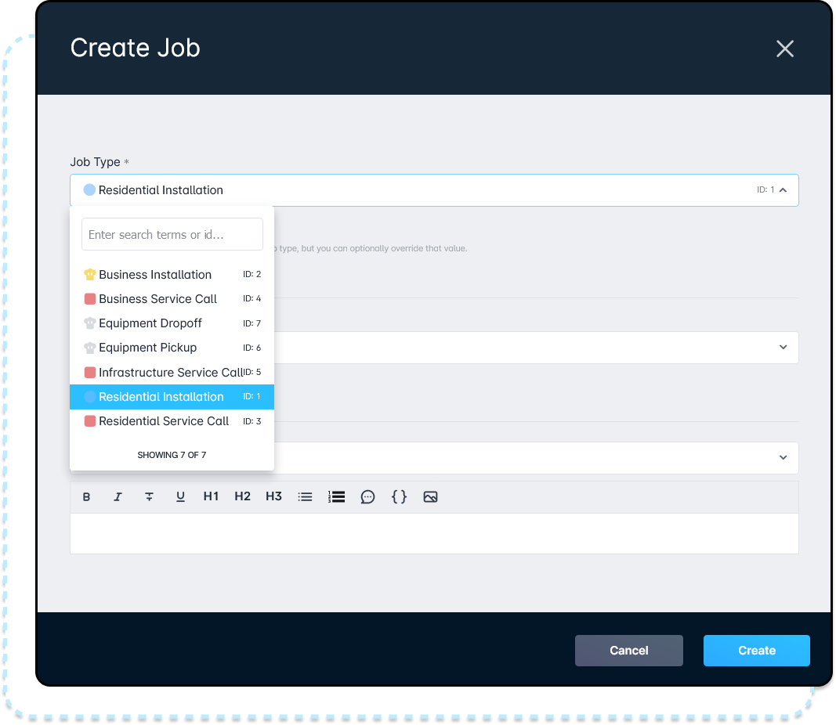Click the Business Service Call red swatch

90,299
